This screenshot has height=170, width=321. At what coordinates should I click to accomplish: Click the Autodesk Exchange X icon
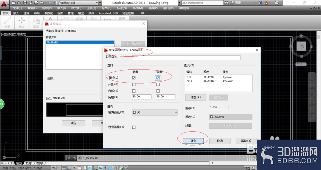(260, 3)
